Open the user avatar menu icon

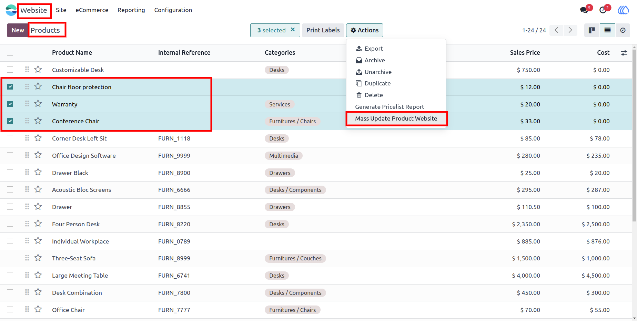623,10
